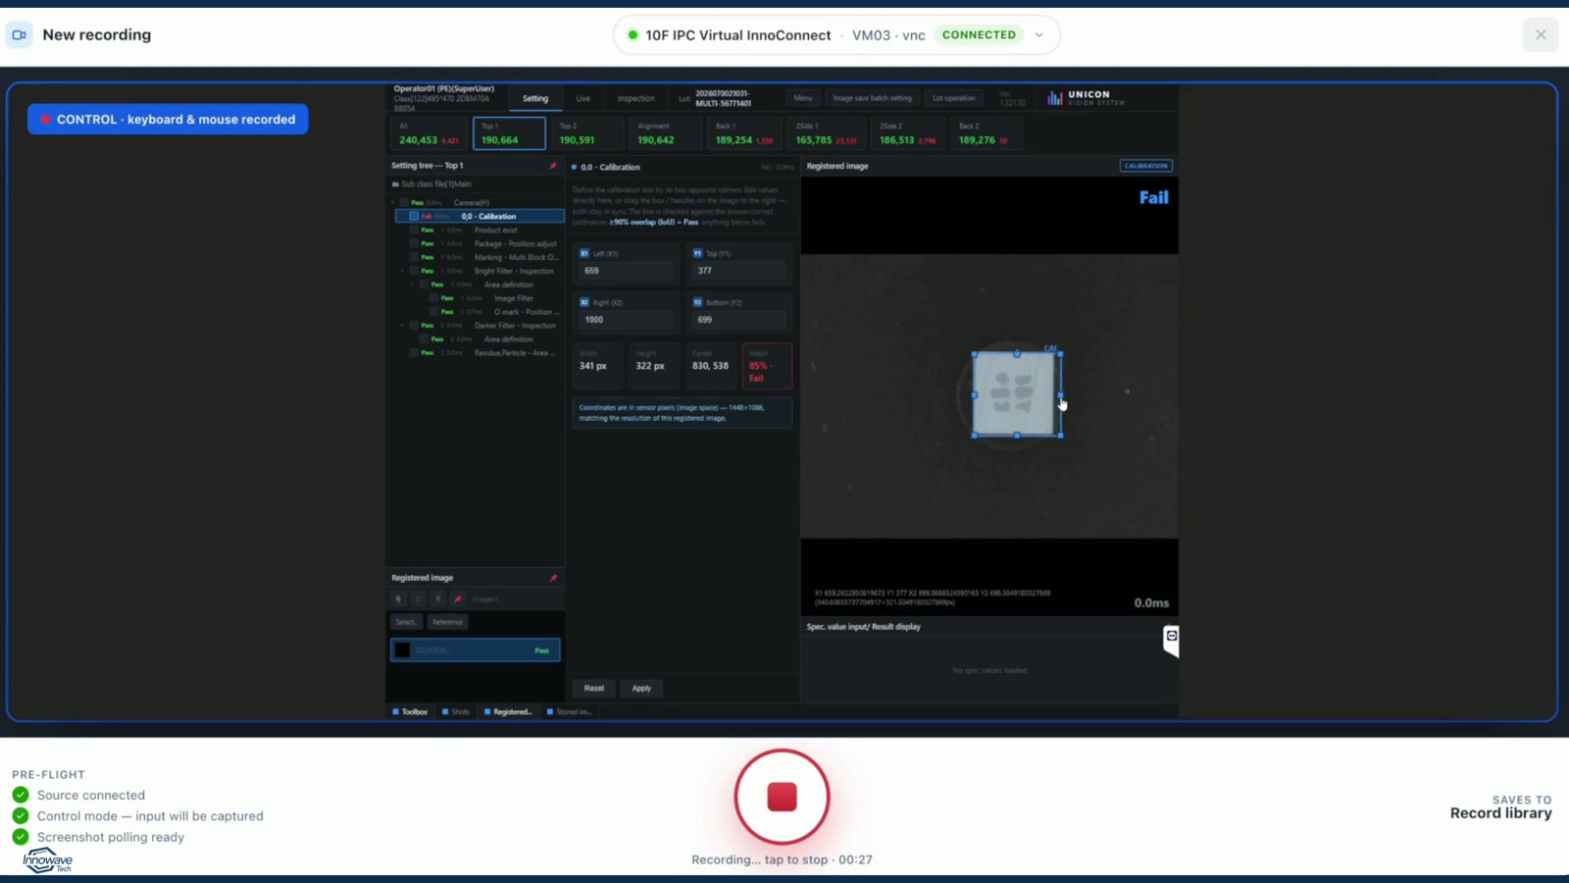Select the trash icon in Registered image toolbar

pos(438,598)
